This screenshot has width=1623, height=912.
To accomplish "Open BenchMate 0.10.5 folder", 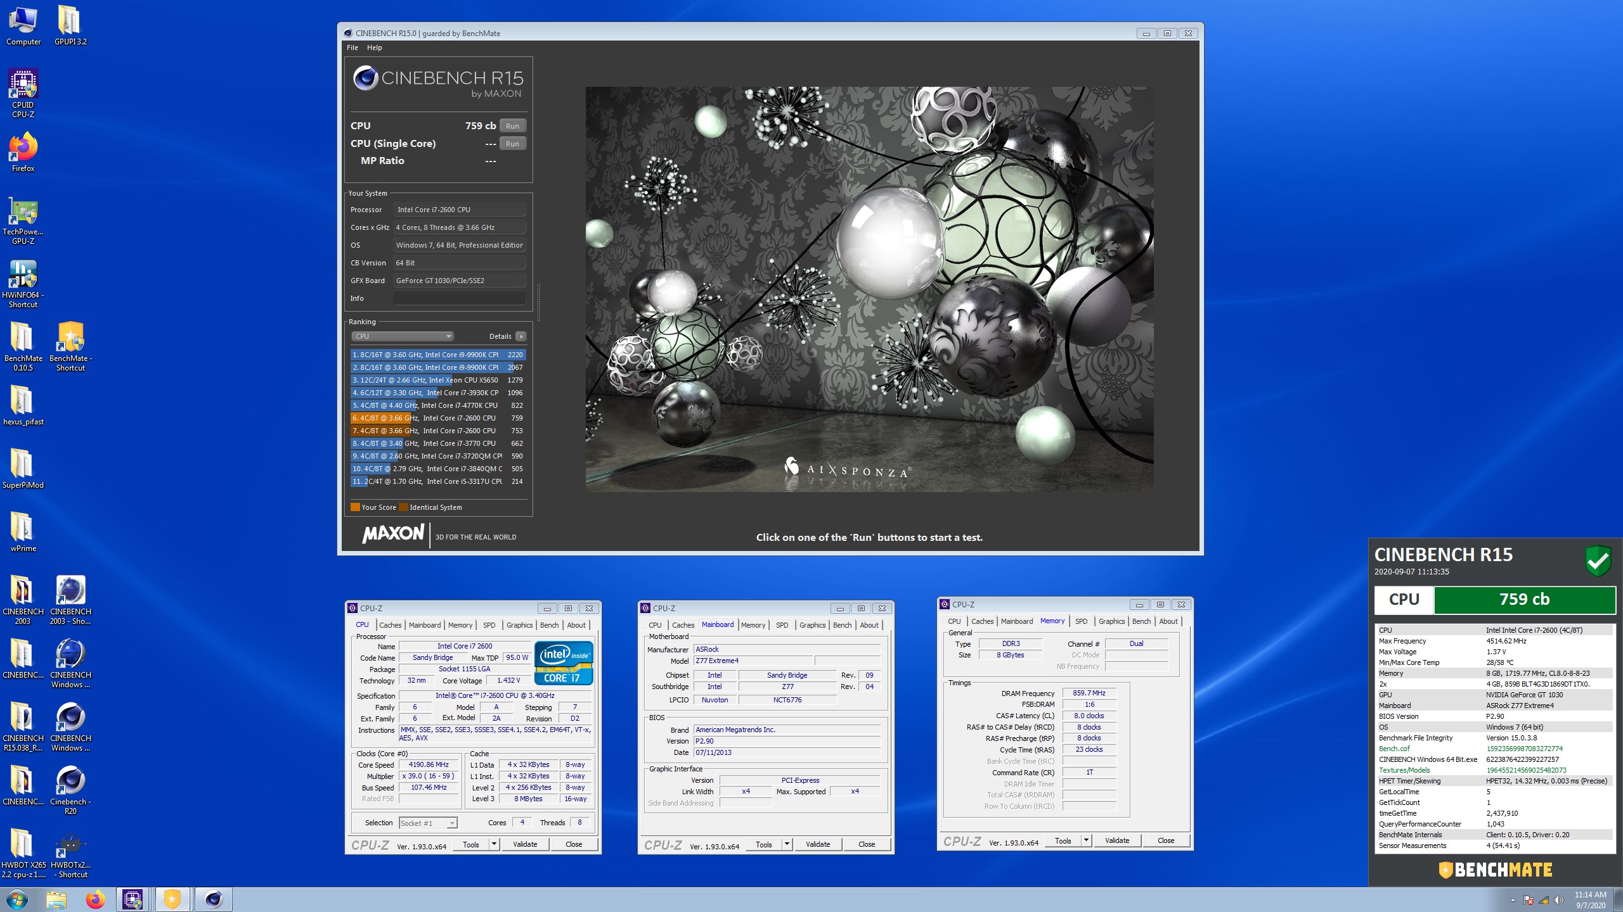I will pos(23,346).
